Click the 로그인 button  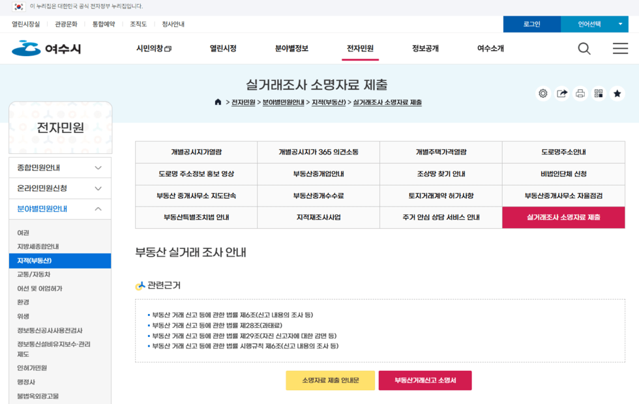coord(532,24)
